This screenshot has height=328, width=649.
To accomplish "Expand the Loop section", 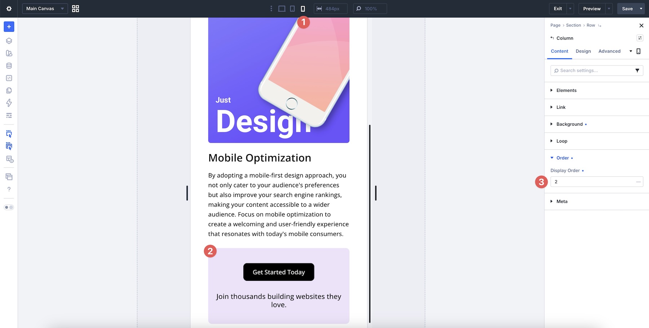I will pyautogui.click(x=597, y=141).
